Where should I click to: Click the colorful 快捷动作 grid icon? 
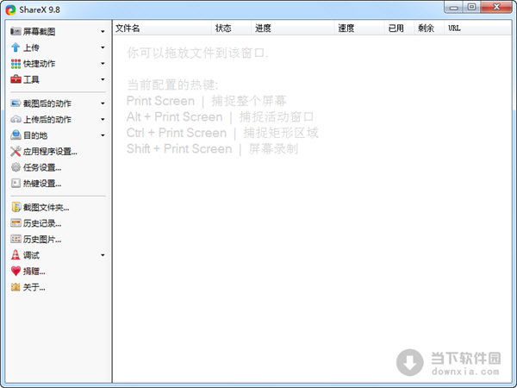click(x=16, y=64)
